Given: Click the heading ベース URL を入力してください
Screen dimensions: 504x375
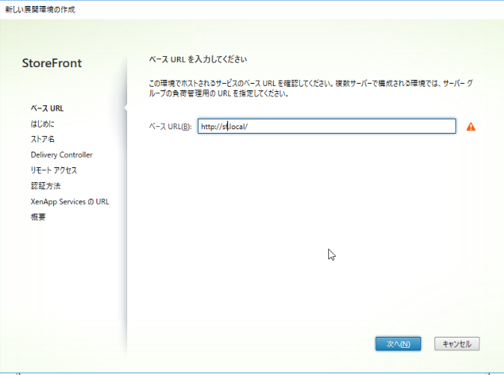Looking at the screenshot, I should tap(198, 60).
